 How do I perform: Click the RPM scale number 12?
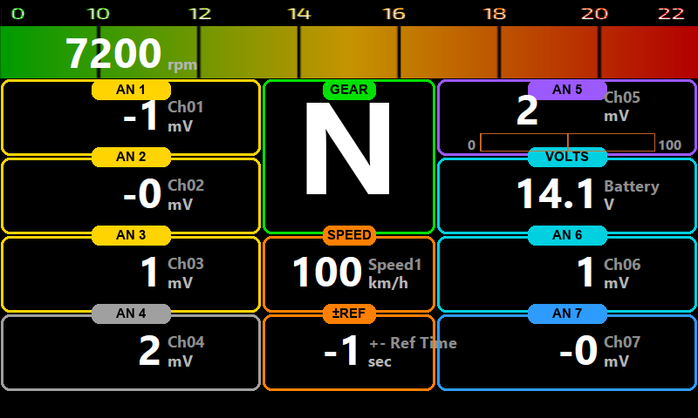click(200, 14)
